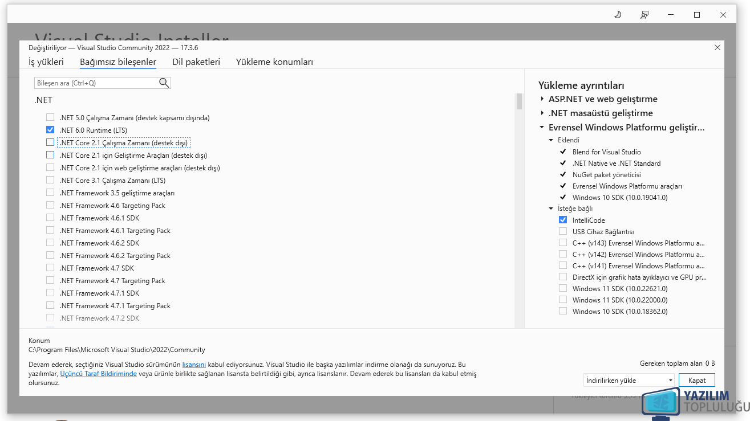Check DirectX için grafik hata ayıklayıcı

(563, 277)
